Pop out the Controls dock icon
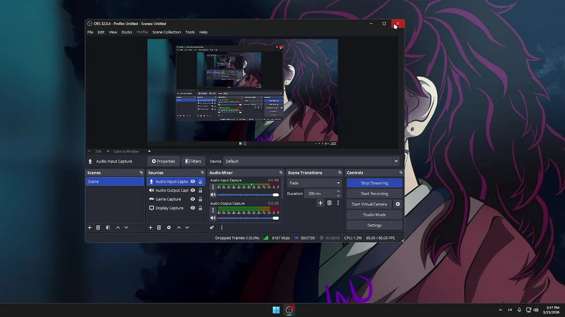Viewport: 565px width, 317px height. pos(401,173)
